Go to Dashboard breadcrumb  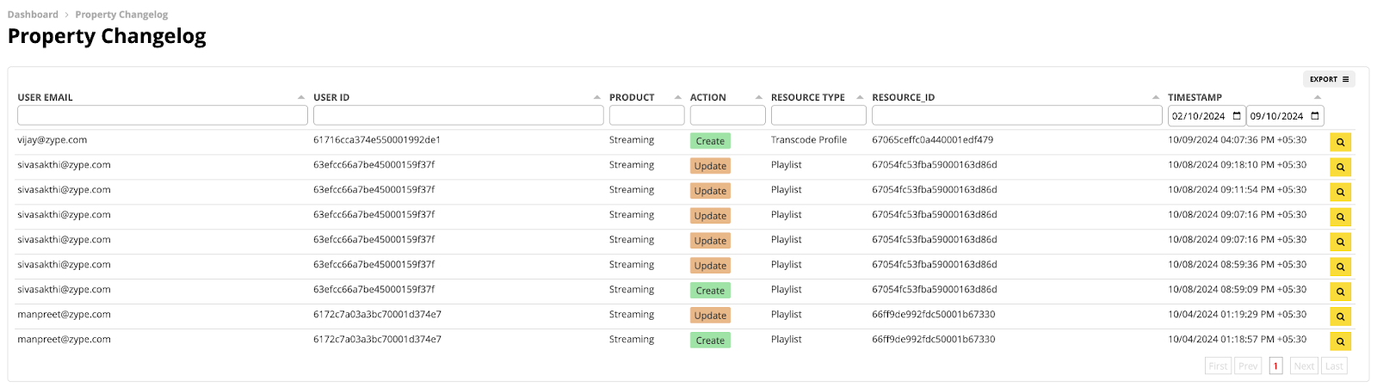click(33, 15)
